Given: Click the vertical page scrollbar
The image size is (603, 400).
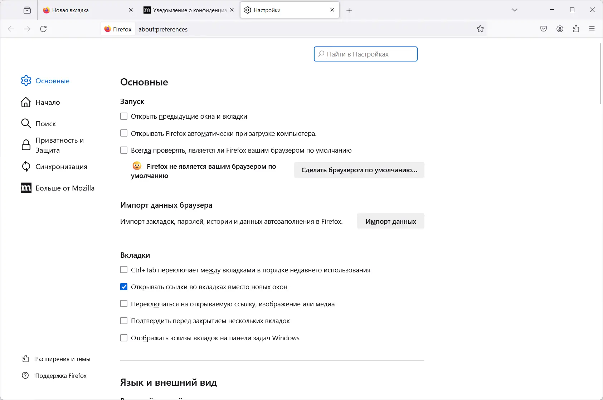Looking at the screenshot, I should [x=601, y=73].
